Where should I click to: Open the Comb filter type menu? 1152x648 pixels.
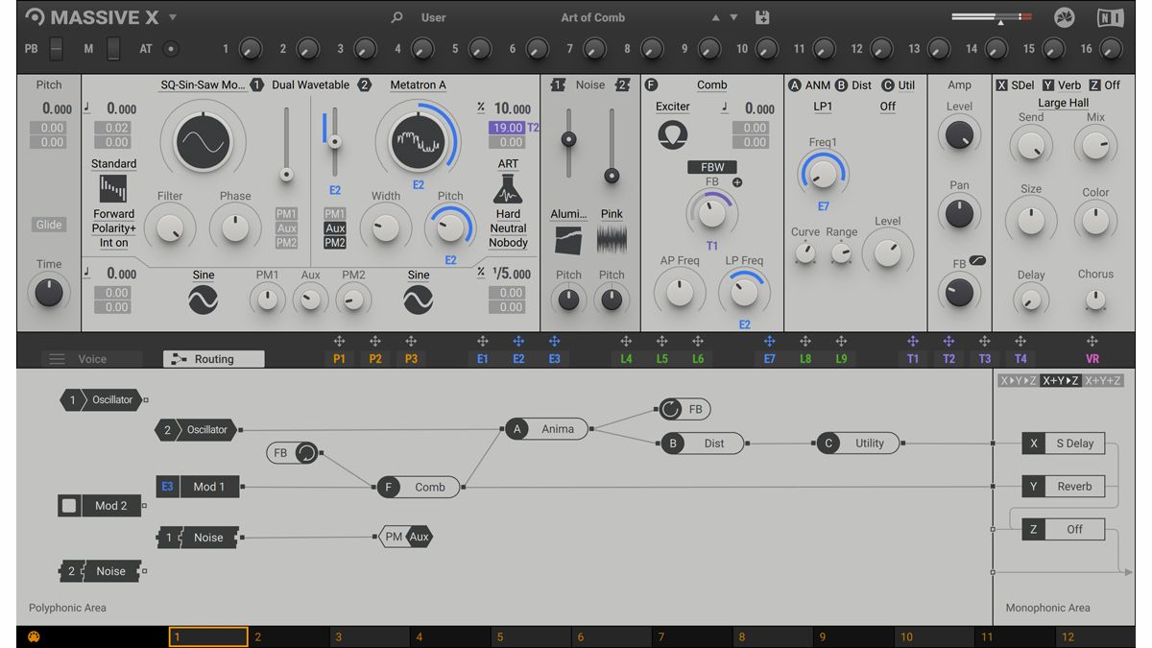click(x=712, y=84)
